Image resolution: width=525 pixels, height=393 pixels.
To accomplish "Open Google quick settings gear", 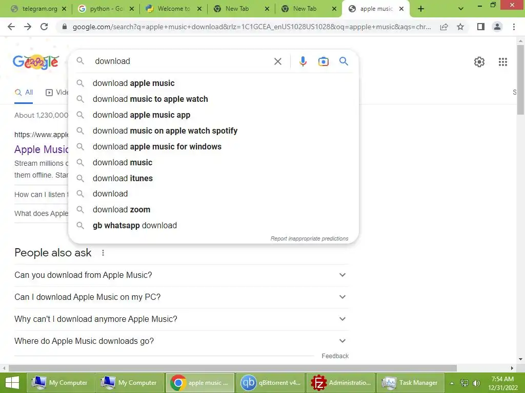I will [479, 62].
